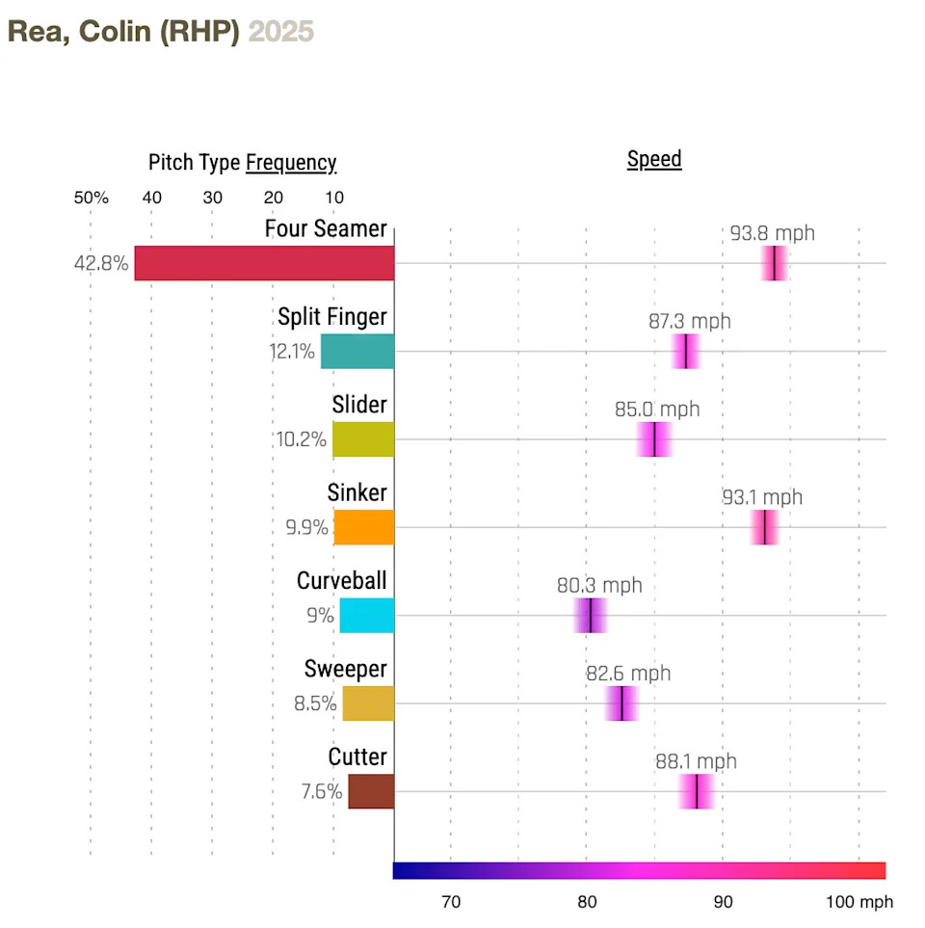Click the Sinker 93.1 mph speed marker
This screenshot has width=925, height=928.
pos(764,527)
